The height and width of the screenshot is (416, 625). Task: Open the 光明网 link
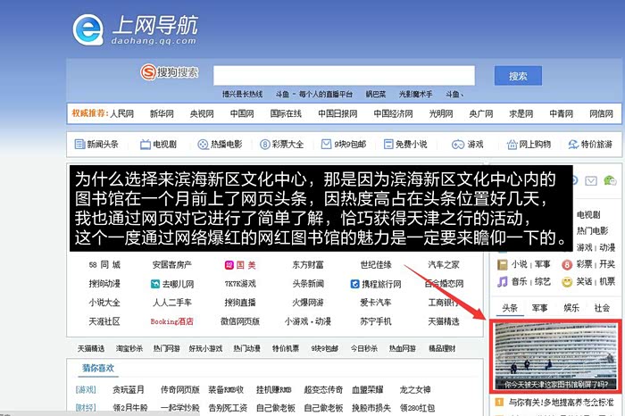(x=441, y=113)
